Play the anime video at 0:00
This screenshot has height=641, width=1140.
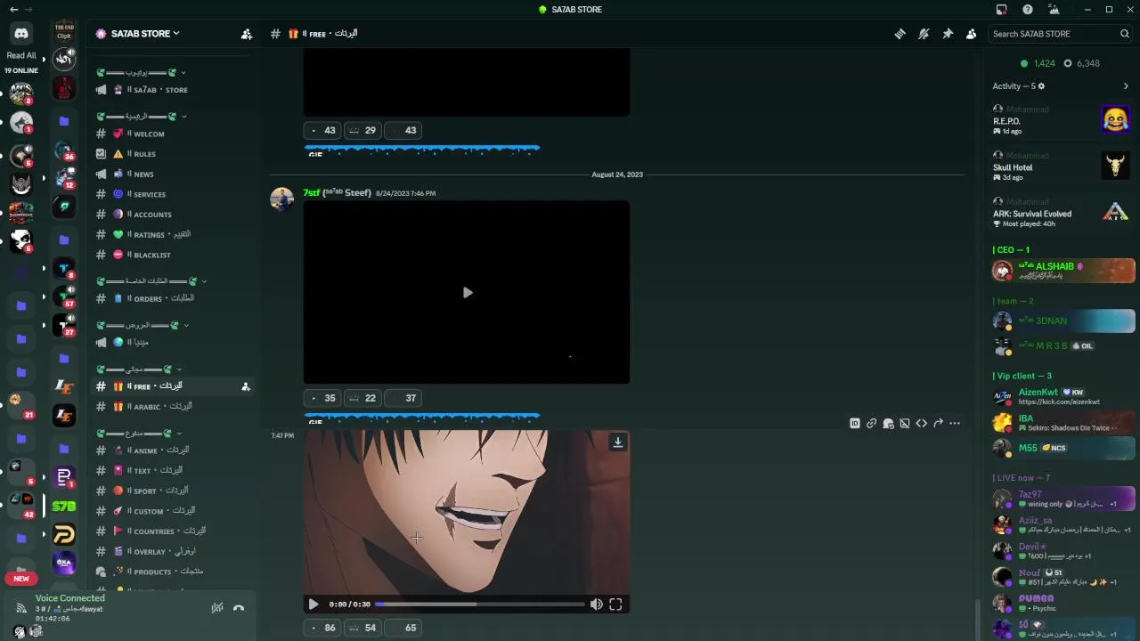[x=313, y=604]
